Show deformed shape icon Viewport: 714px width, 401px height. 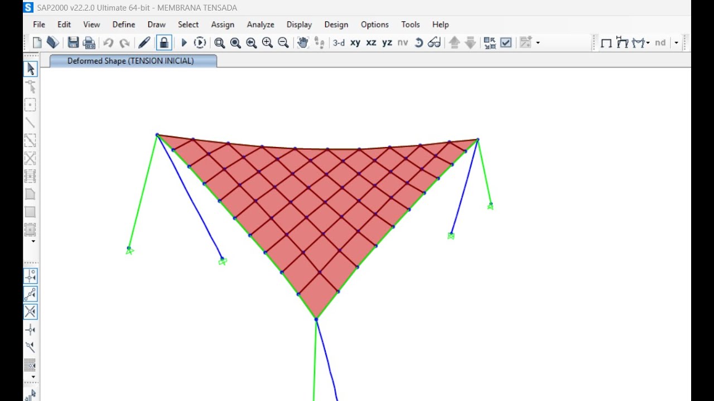[x=622, y=42]
